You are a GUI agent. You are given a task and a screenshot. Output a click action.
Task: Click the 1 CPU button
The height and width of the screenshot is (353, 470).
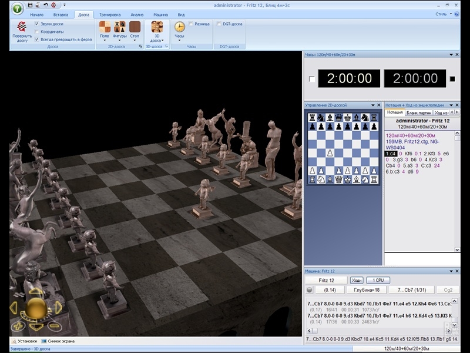coord(378,281)
